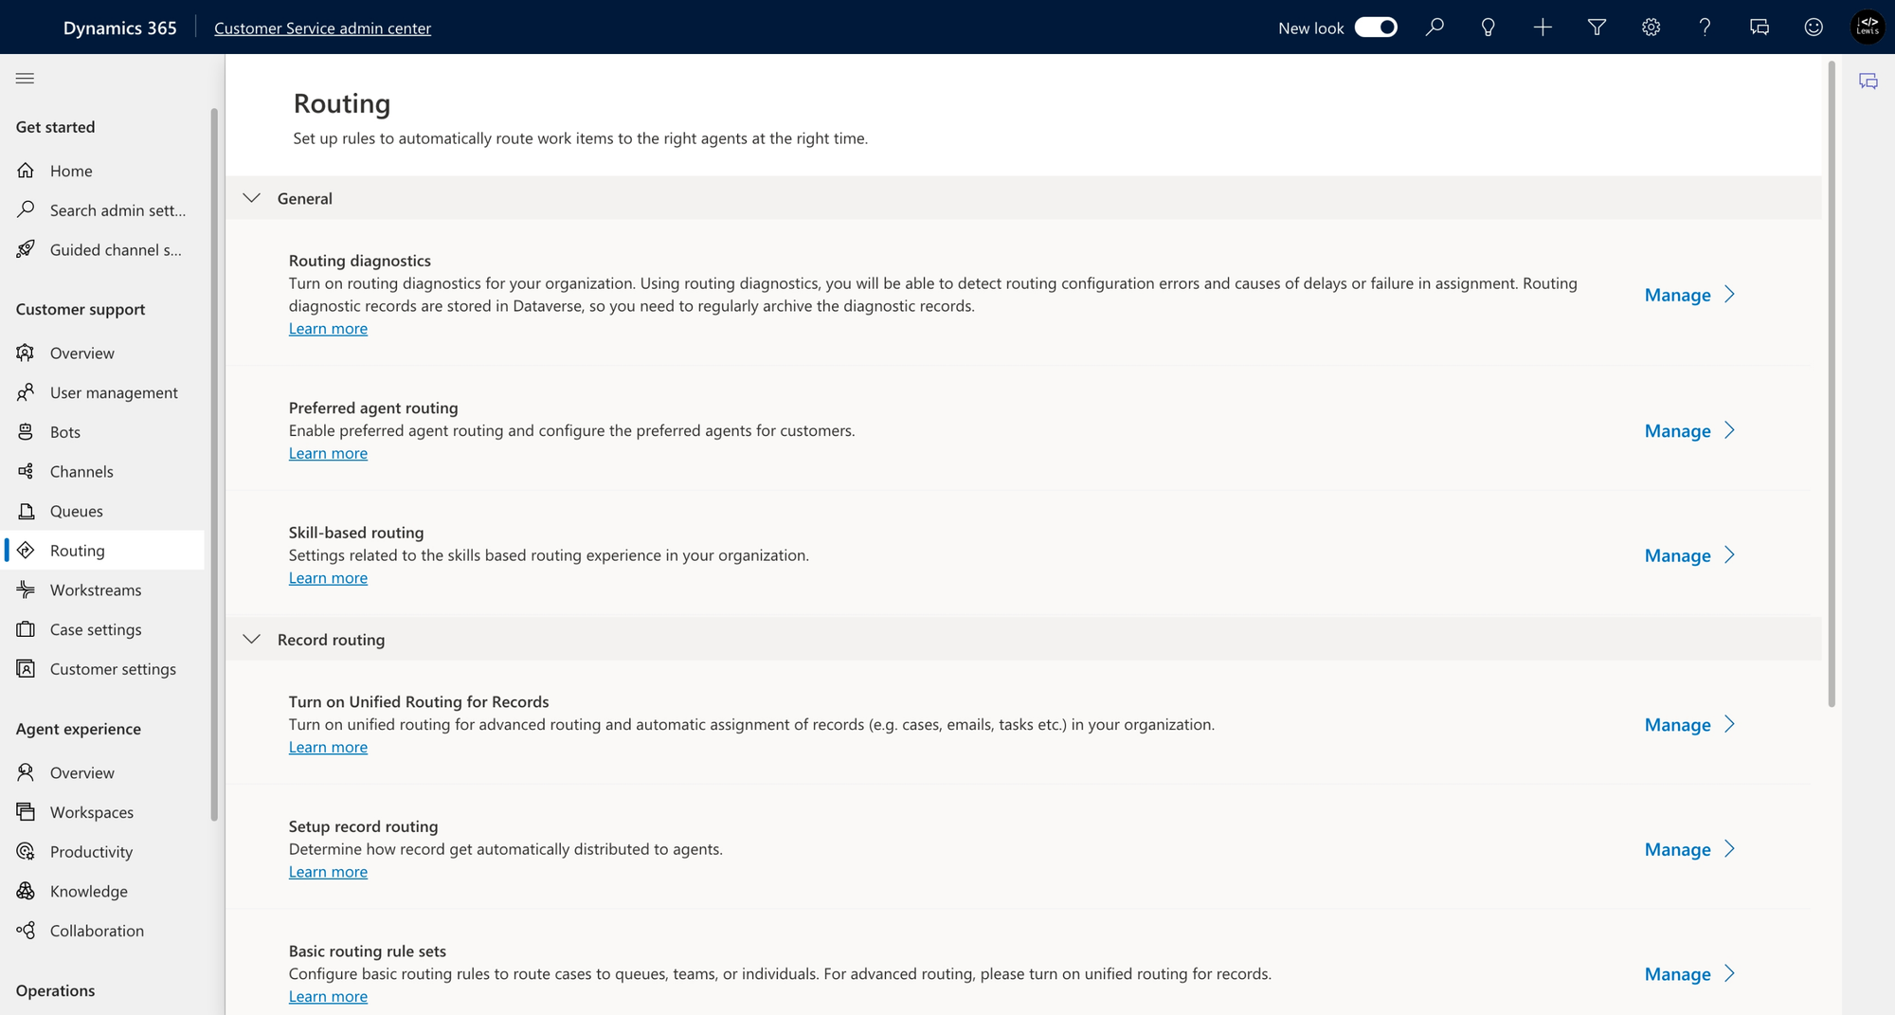The image size is (1895, 1015).
Task: Click the plus icon to create new record
Action: click(x=1543, y=27)
